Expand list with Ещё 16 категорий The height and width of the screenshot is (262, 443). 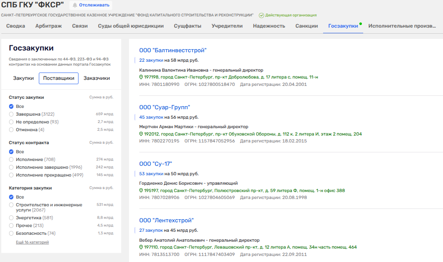click(32, 242)
